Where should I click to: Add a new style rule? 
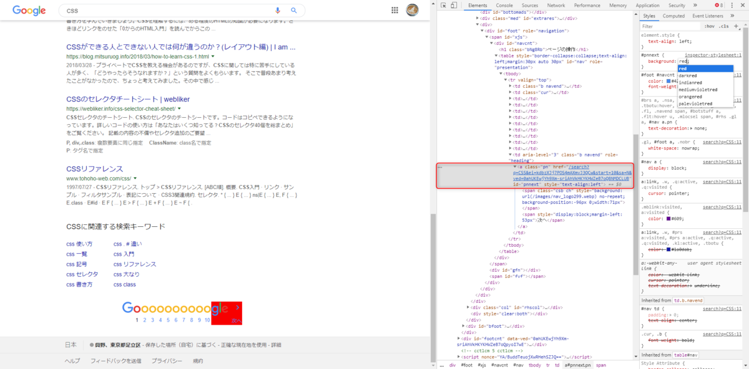pyautogui.click(x=735, y=26)
